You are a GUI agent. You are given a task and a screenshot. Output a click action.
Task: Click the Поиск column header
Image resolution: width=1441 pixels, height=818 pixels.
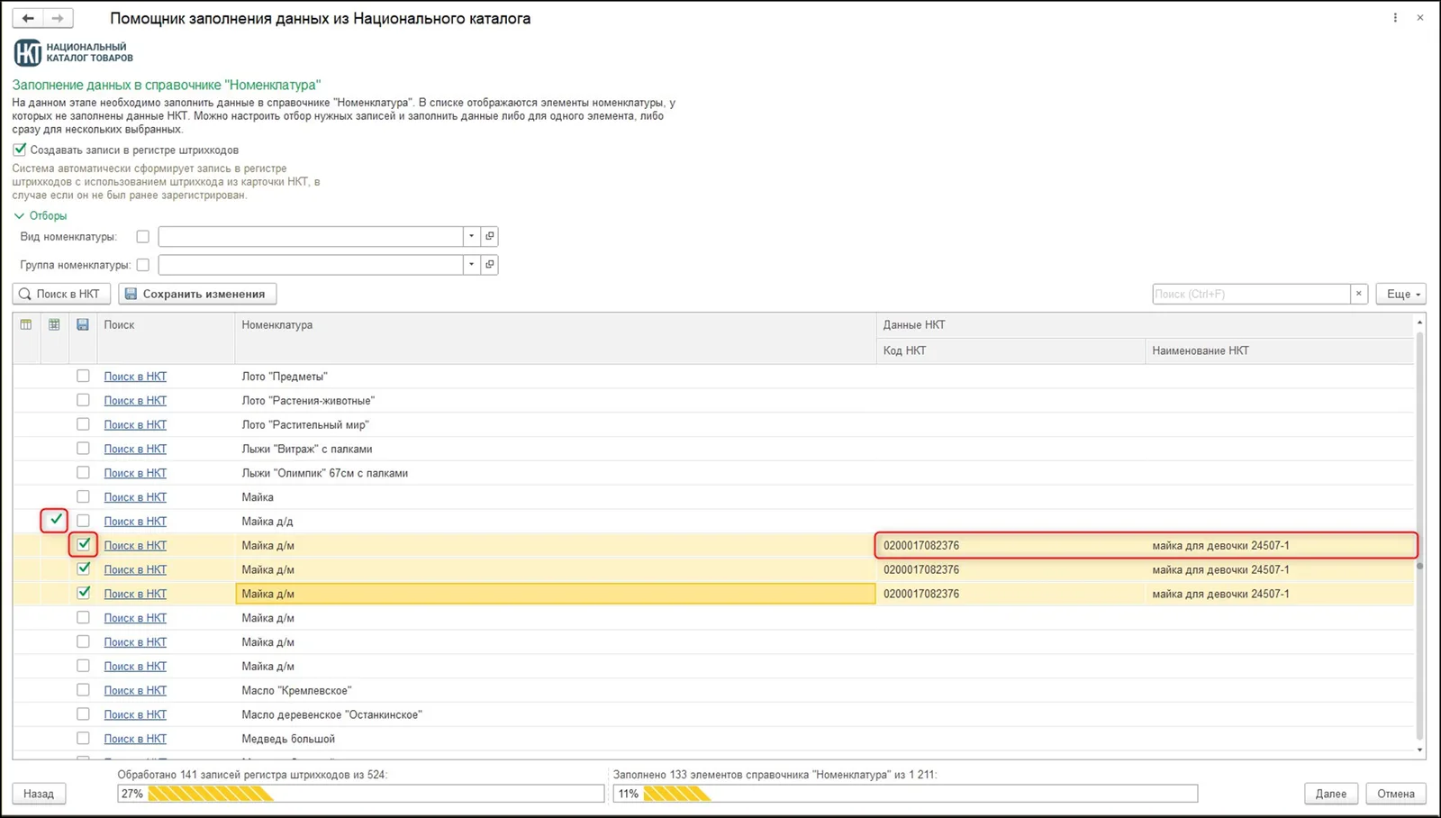click(166, 338)
